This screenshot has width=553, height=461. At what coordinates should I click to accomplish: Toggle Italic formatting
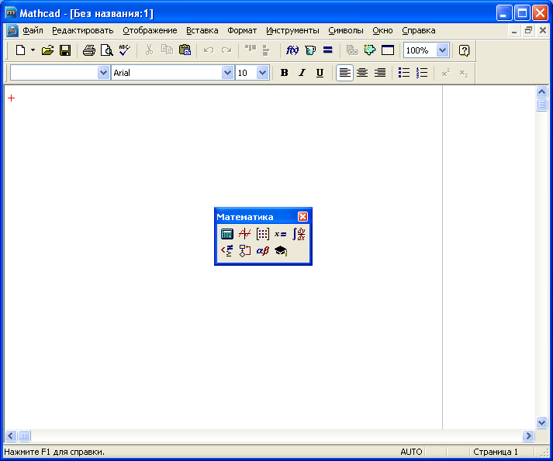pyautogui.click(x=302, y=73)
